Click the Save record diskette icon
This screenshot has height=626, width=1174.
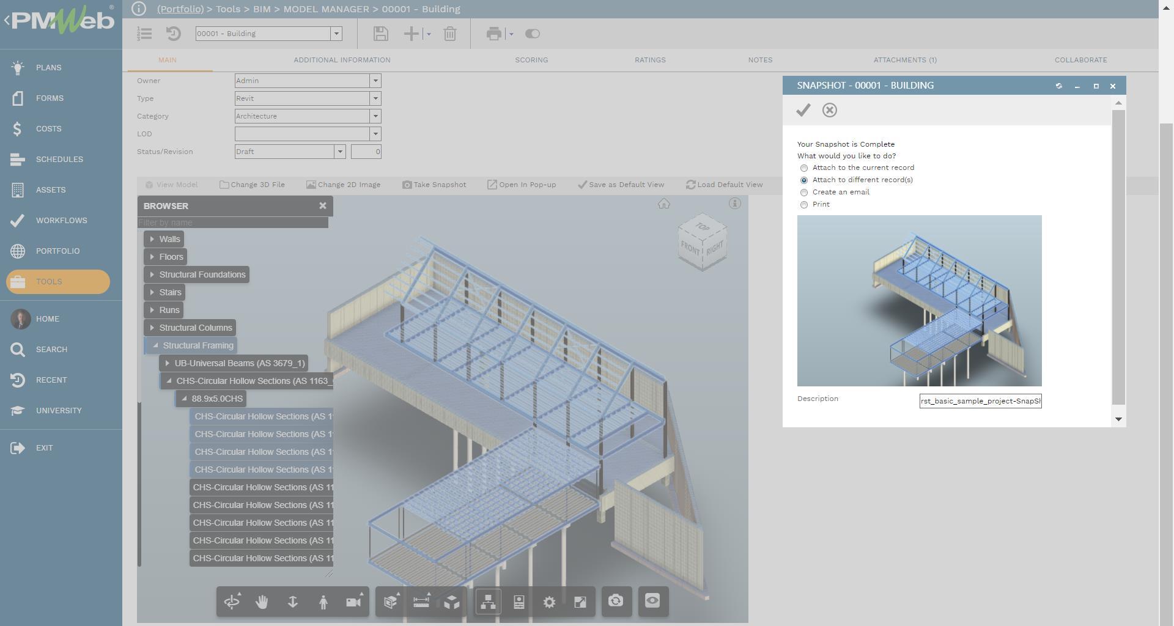380,34
